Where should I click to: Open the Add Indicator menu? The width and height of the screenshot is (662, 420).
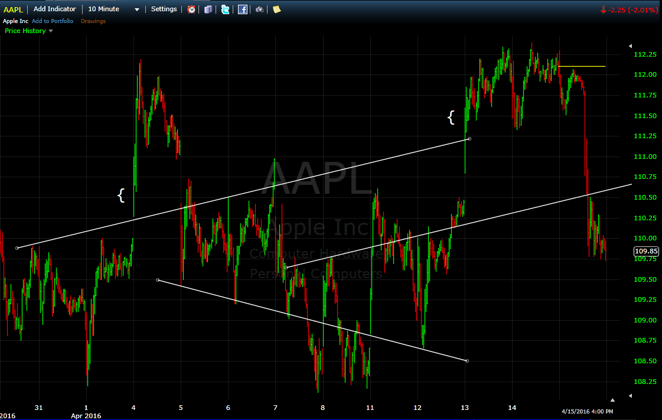pos(54,9)
